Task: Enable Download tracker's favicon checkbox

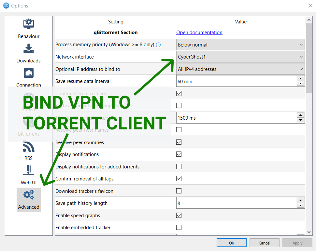Action: click(179, 191)
